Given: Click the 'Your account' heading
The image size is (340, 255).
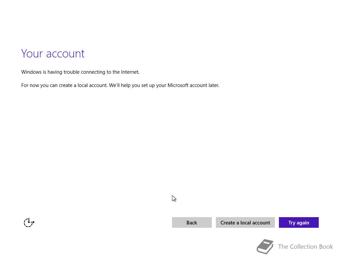Looking at the screenshot, I should pyautogui.click(x=53, y=53).
